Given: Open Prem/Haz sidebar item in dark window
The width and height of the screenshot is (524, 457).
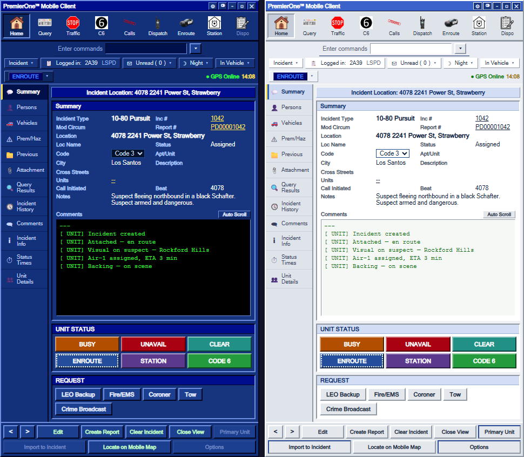Looking at the screenshot, I should [x=25, y=139].
